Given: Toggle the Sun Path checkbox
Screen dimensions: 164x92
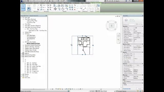Looking at the screenshot, I should (x=134, y=43).
